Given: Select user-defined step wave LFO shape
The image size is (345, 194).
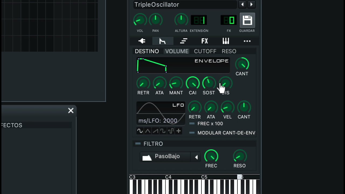Looking at the screenshot, I should click(x=171, y=131).
